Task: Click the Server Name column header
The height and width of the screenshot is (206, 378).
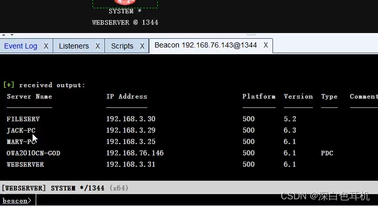Action: tap(29, 97)
